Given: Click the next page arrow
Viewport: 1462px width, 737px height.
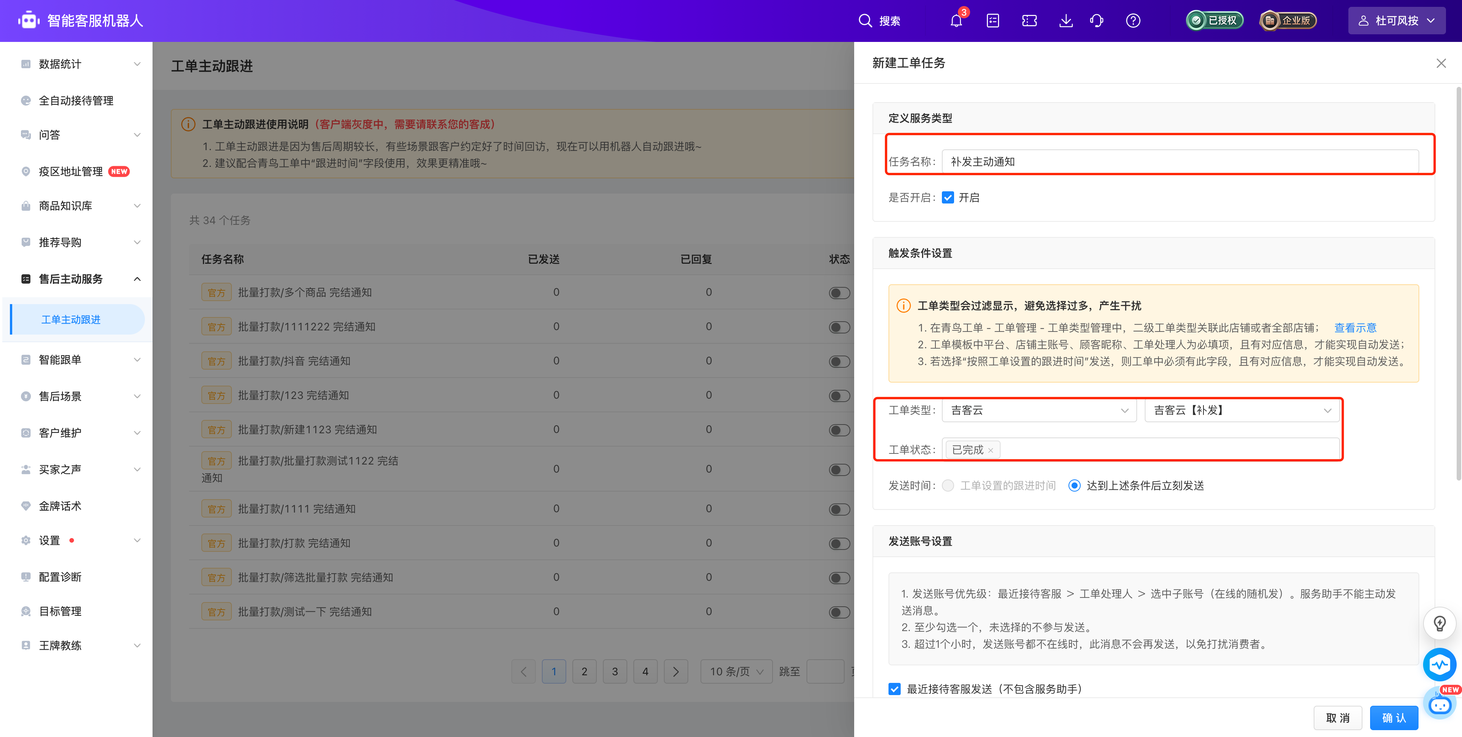Looking at the screenshot, I should point(676,671).
